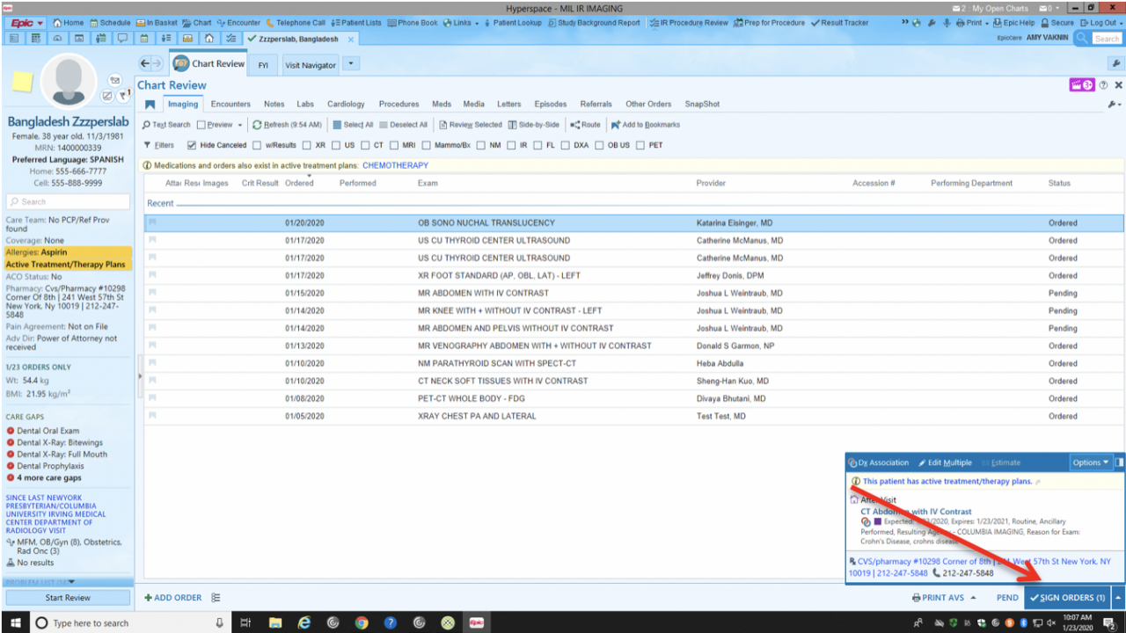Switch to the Cardiology tab
The image size is (1126, 633).
[346, 104]
